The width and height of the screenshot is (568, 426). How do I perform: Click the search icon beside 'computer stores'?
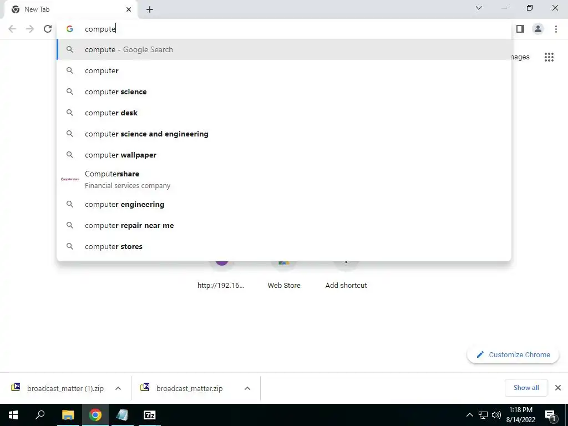click(x=70, y=246)
